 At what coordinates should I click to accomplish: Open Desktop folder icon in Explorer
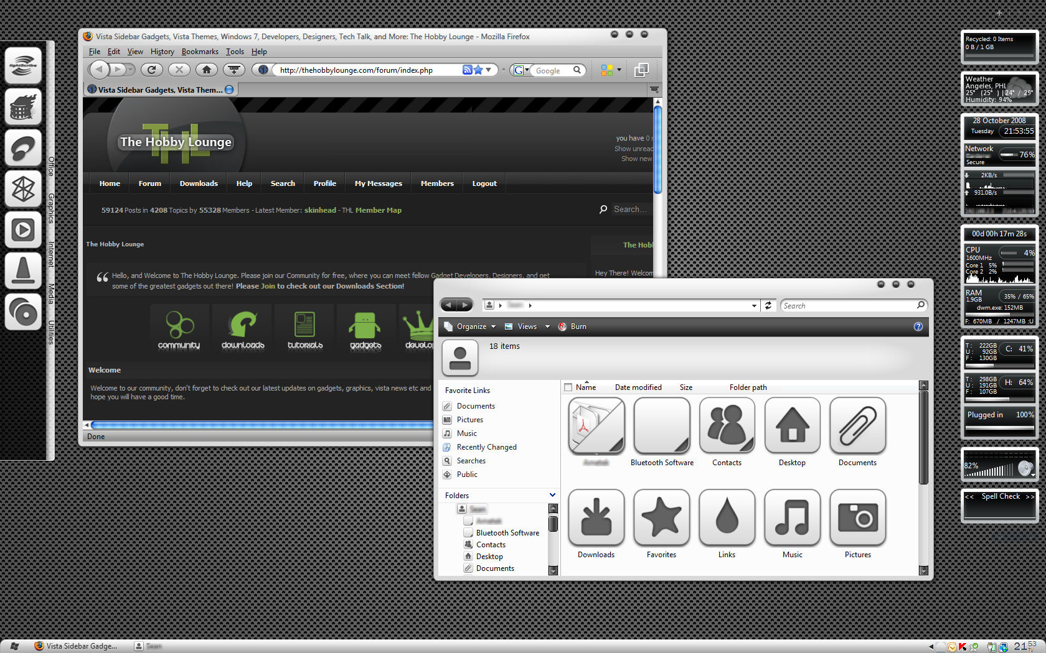(x=793, y=427)
